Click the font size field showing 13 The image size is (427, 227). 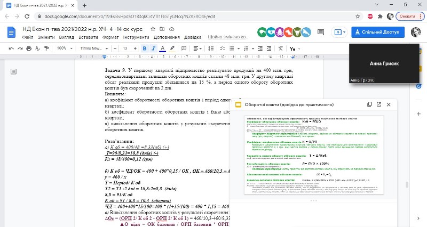(x=125, y=48)
